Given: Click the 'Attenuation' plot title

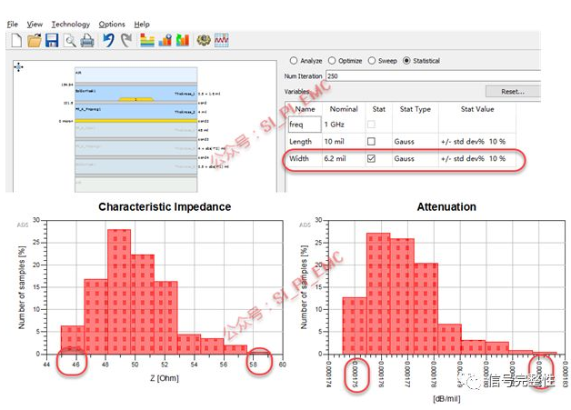Looking at the screenshot, I should (x=446, y=207).
